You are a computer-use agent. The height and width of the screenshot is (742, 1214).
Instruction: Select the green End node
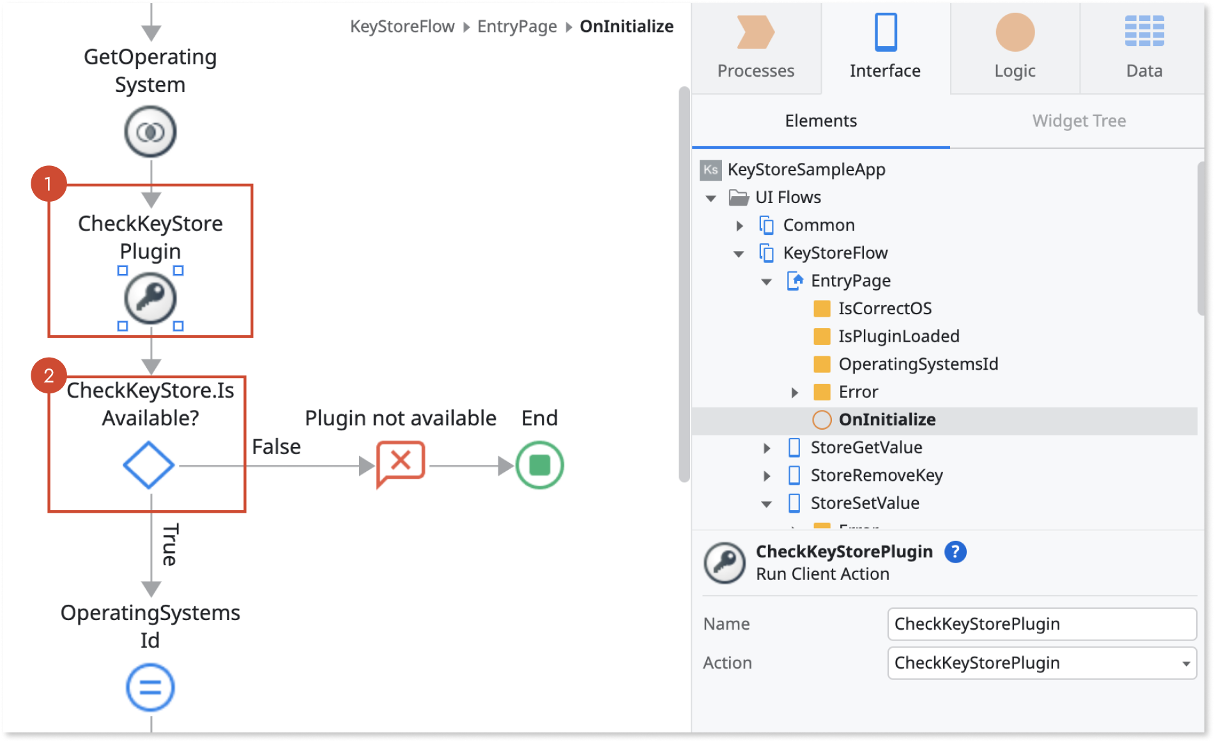point(539,465)
